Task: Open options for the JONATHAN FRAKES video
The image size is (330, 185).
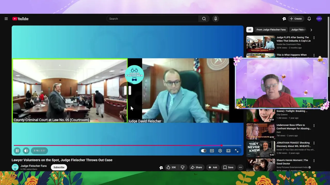Action: click(x=314, y=143)
